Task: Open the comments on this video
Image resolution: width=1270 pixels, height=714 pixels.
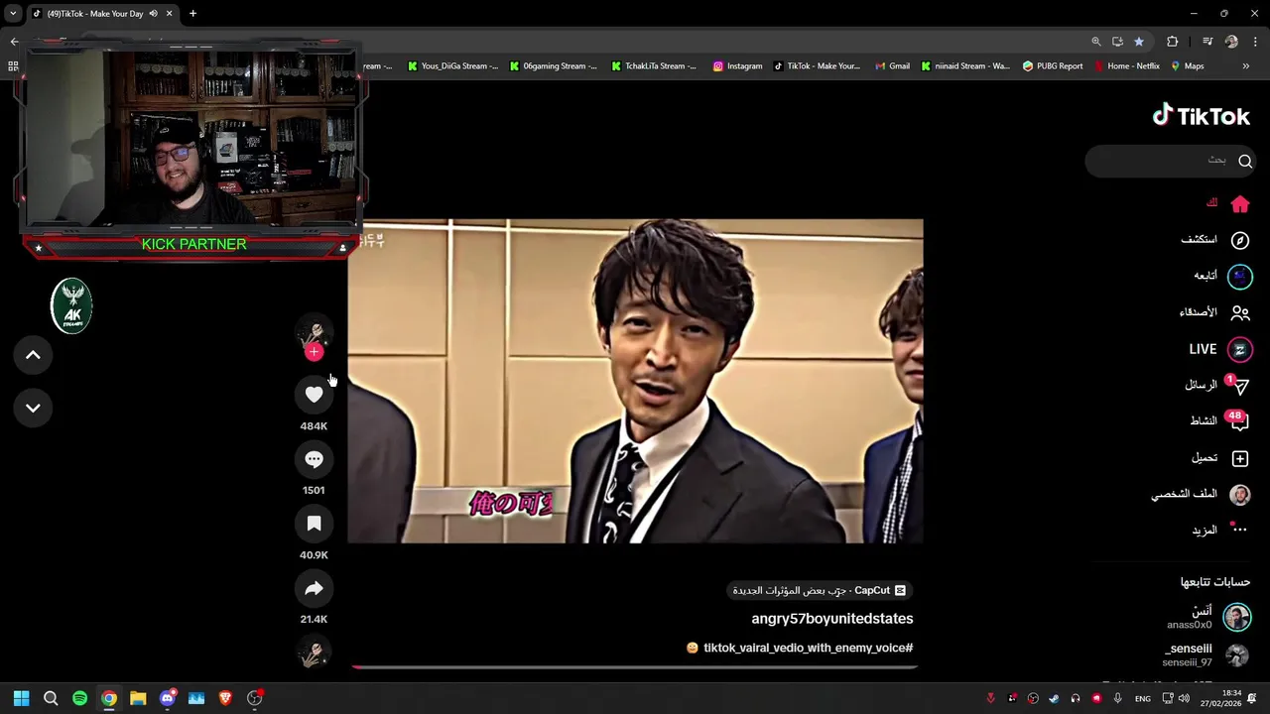Action: (x=314, y=459)
